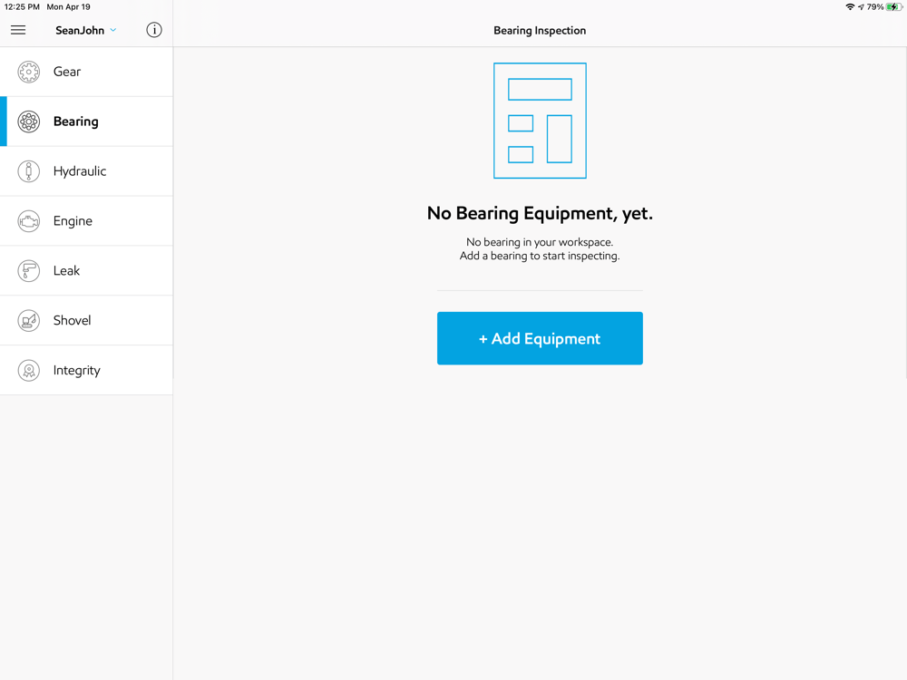The width and height of the screenshot is (907, 680).
Task: Click 'No Bearing Equipment, yet.' heading
Action: [x=540, y=213]
